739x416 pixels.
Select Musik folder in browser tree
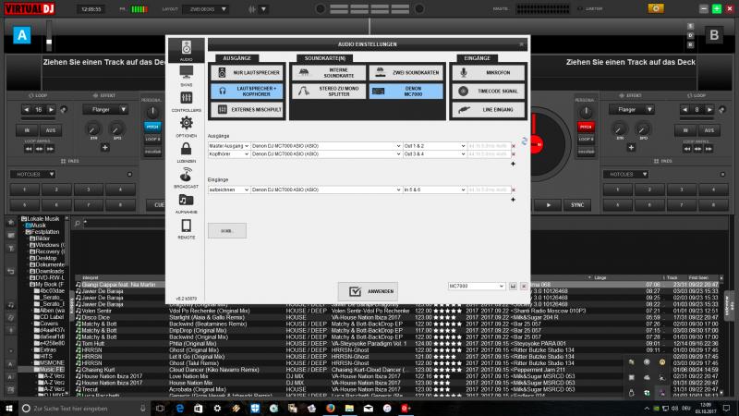[38, 226]
